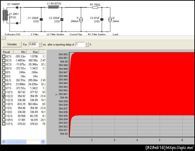Image resolution: width=195 pixels, height=151 pixels.
Task: Click schematic scroll left arrow button
Action: [3, 38]
